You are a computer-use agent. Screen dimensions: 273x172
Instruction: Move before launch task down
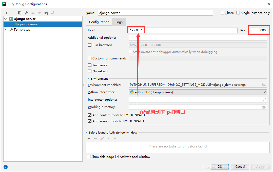tap(115, 139)
